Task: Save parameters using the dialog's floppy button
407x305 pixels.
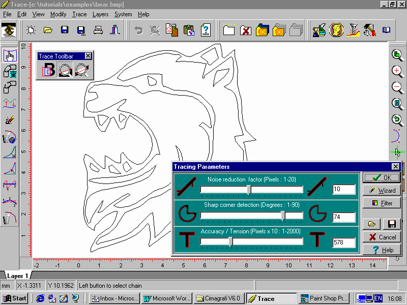Action: [392, 224]
